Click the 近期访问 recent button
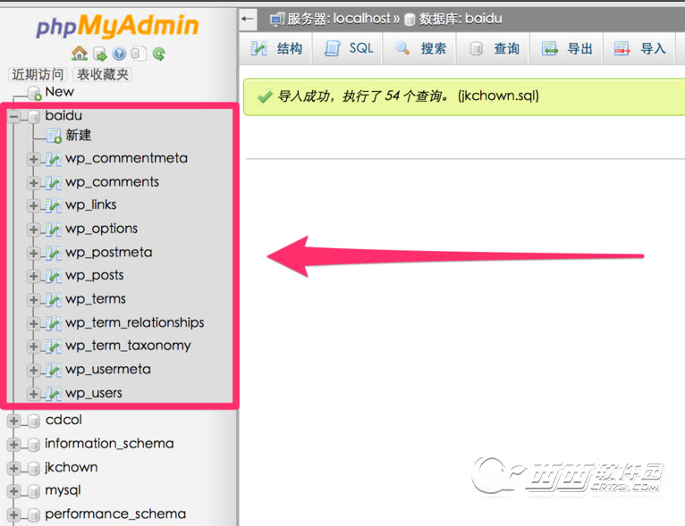This screenshot has width=685, height=526. point(38,75)
